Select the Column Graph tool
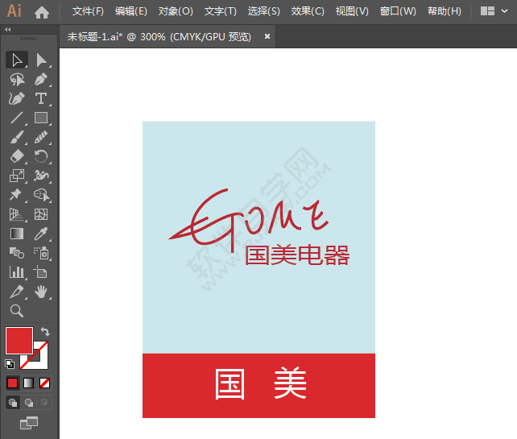517x439 pixels. 17,272
